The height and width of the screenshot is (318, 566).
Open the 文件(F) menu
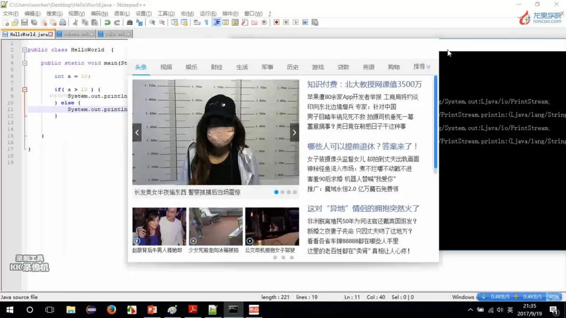tap(11, 14)
